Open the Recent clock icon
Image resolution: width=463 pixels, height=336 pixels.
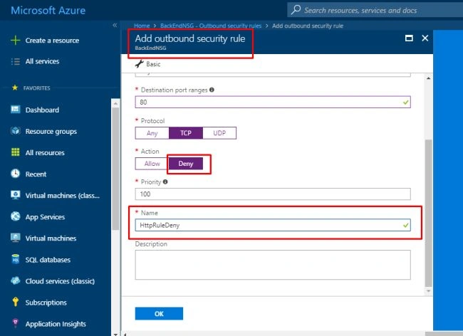[x=16, y=174]
